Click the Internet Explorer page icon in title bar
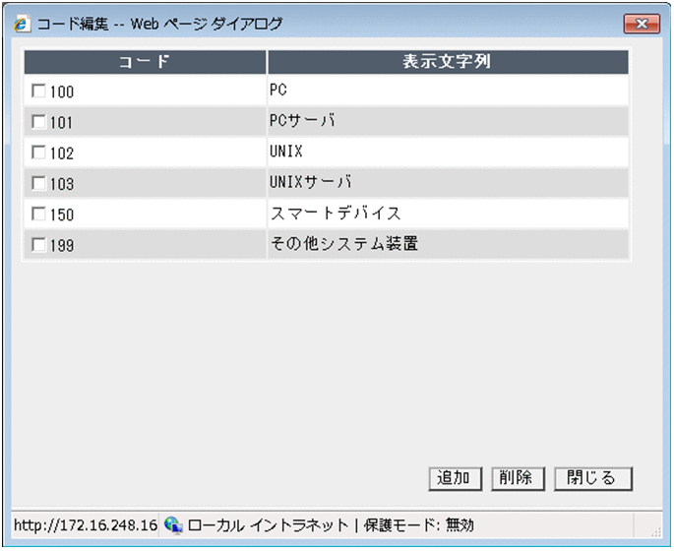The image size is (674, 551). point(22,24)
